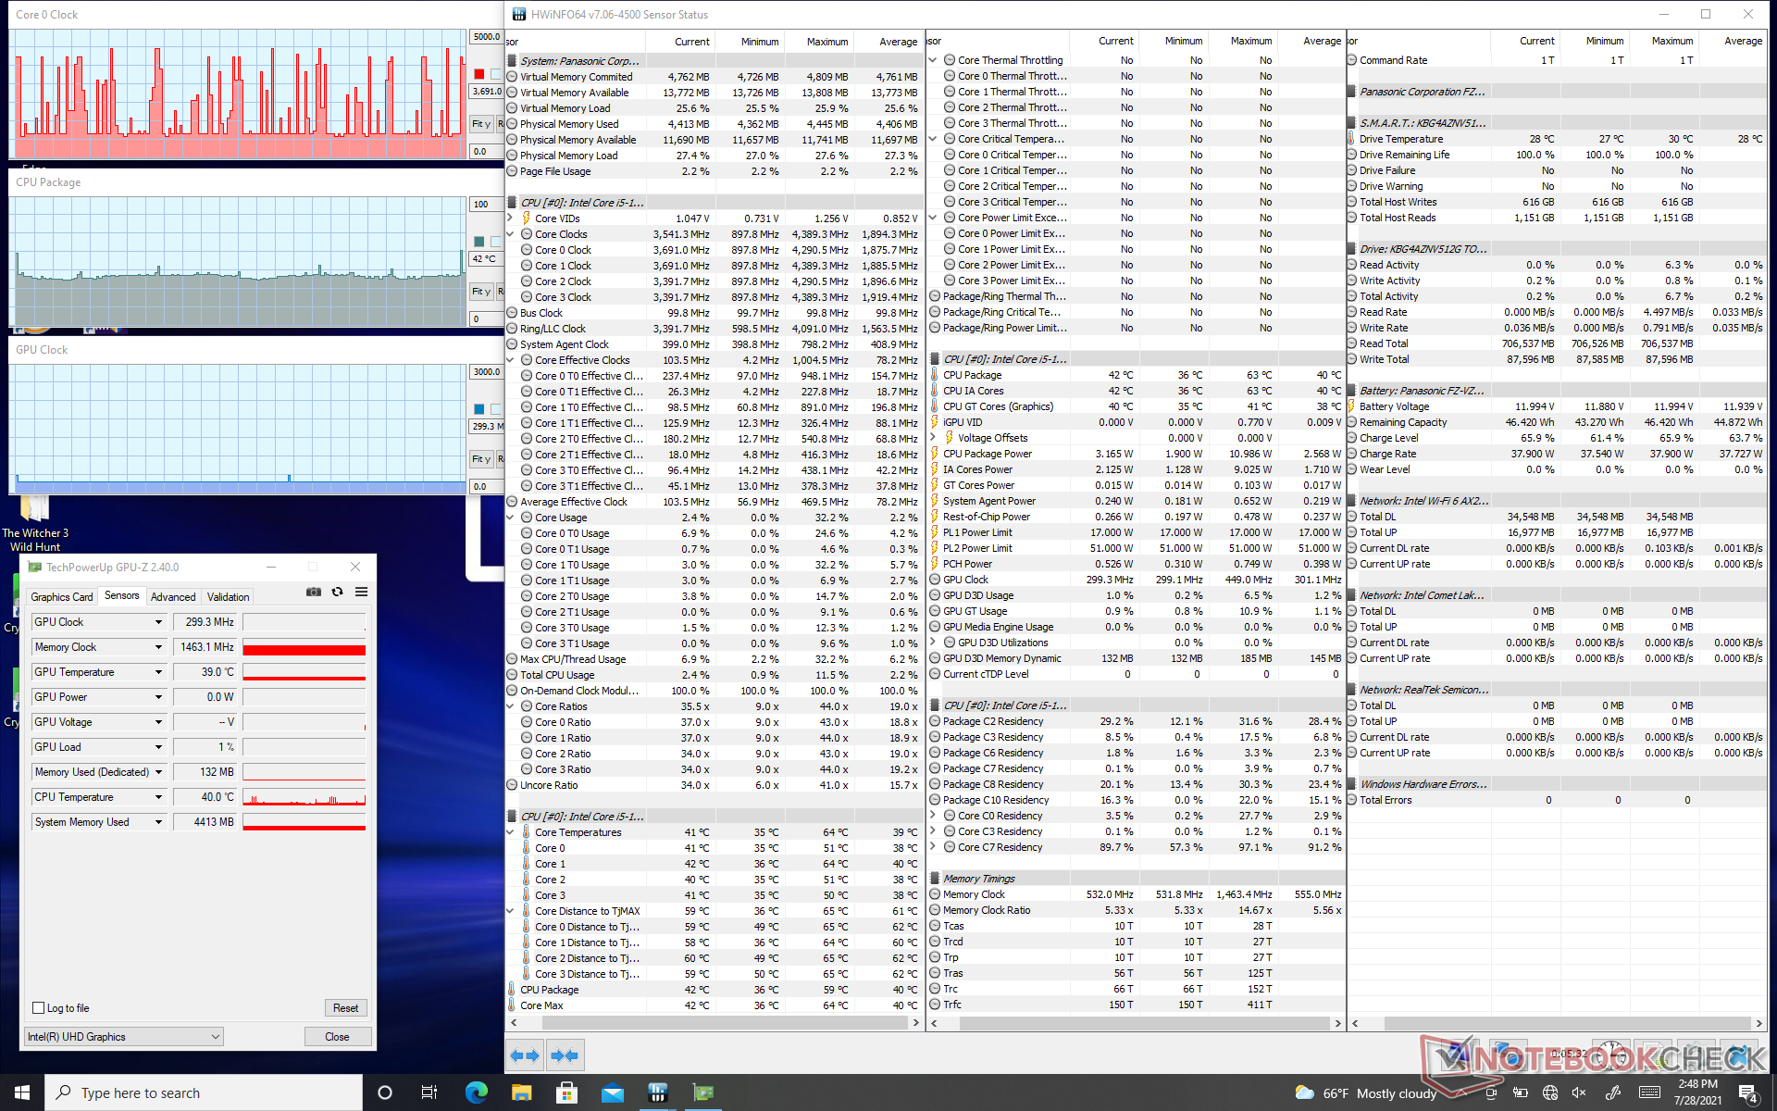Image resolution: width=1777 pixels, height=1111 pixels.
Task: Click red color swatch in Core 0 Clock graph
Action: [x=479, y=74]
